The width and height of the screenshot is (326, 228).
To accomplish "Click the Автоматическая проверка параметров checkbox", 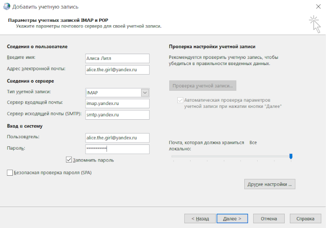I will click(x=180, y=100).
